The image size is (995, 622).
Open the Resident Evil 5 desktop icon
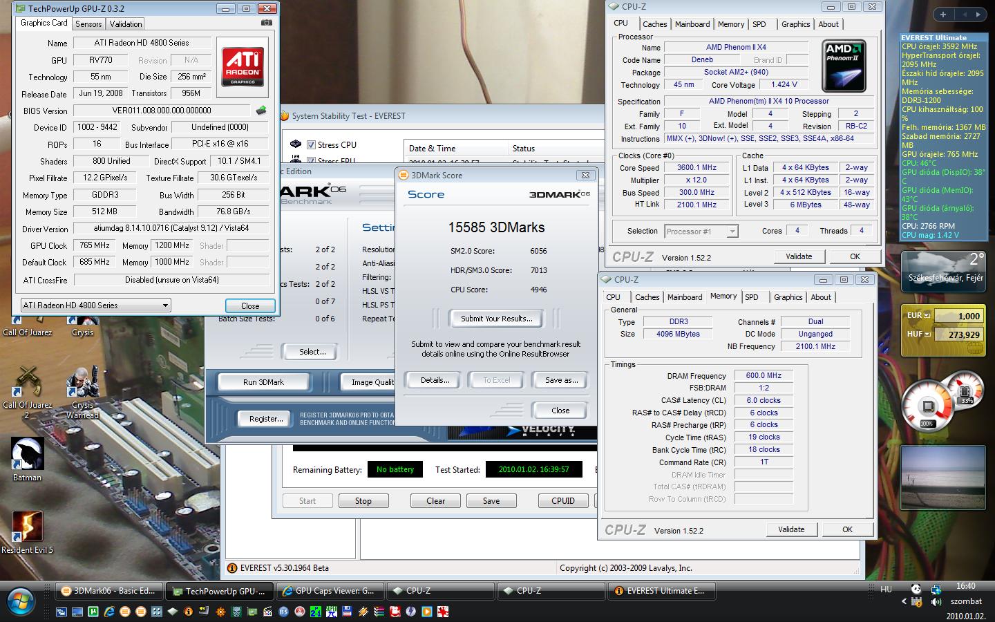(x=28, y=532)
